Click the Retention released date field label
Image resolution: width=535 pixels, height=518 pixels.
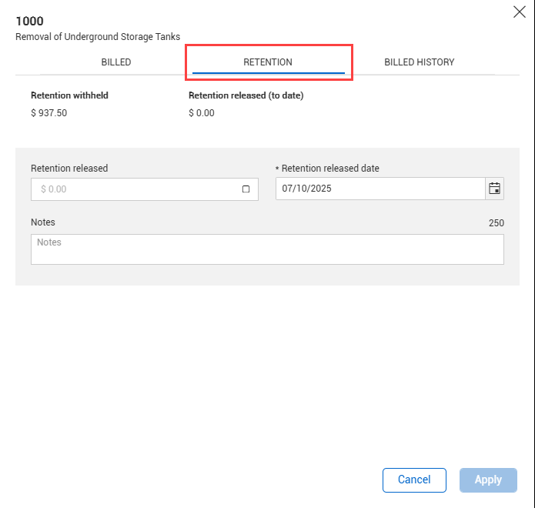tap(330, 169)
